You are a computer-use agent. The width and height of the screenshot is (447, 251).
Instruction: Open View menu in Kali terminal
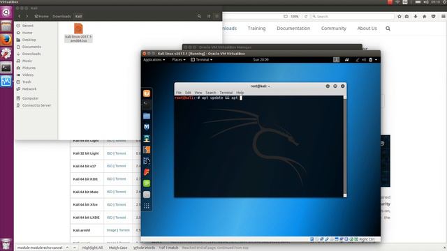198,93
